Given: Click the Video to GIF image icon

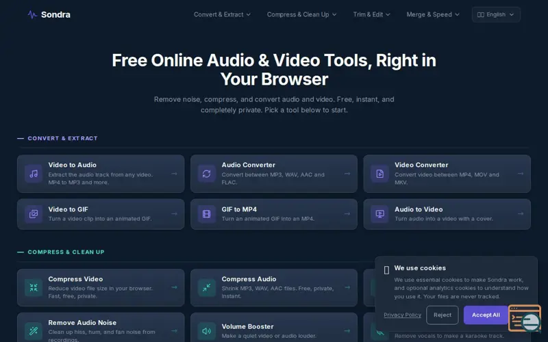Looking at the screenshot, I should 34,214.
